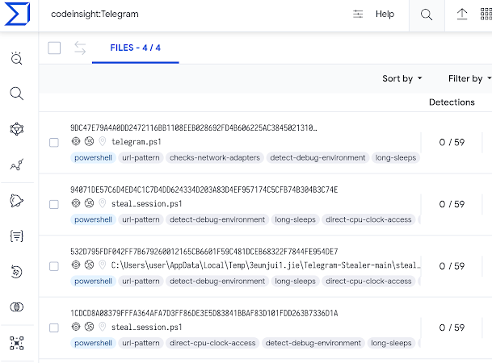
Task: Click the magnifier search button in header
Action: (427, 15)
